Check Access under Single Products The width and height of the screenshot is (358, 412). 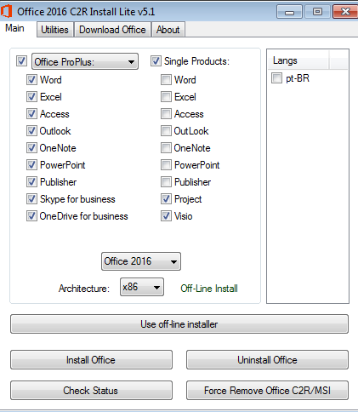166,114
